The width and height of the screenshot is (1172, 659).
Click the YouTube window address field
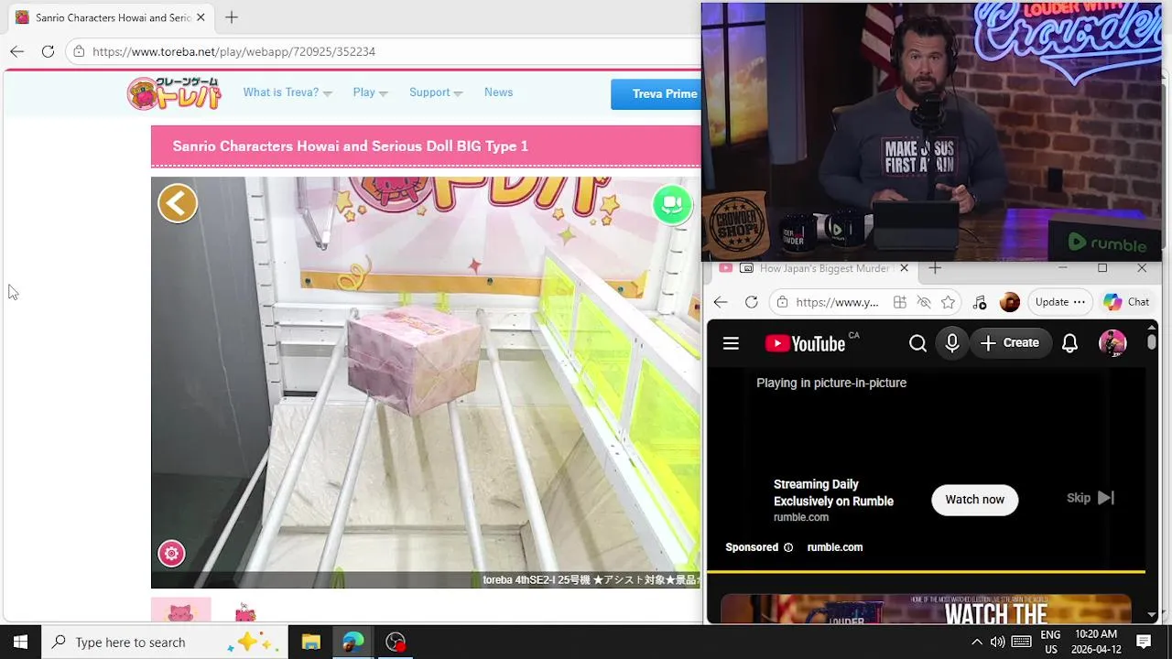tap(837, 302)
